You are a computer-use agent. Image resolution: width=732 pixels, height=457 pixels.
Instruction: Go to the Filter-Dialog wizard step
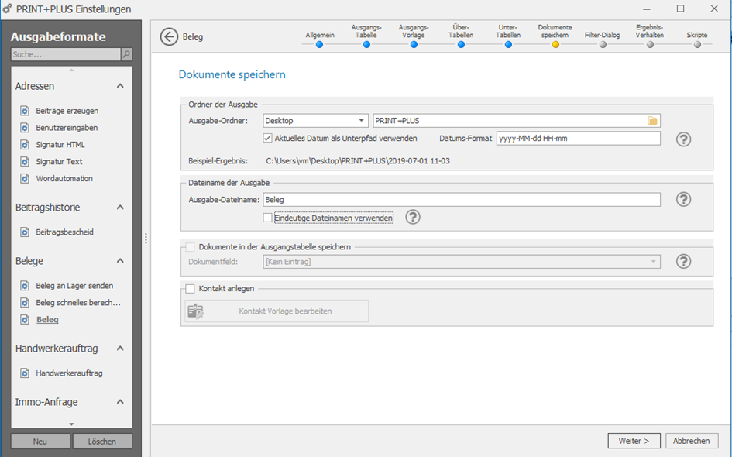602,40
